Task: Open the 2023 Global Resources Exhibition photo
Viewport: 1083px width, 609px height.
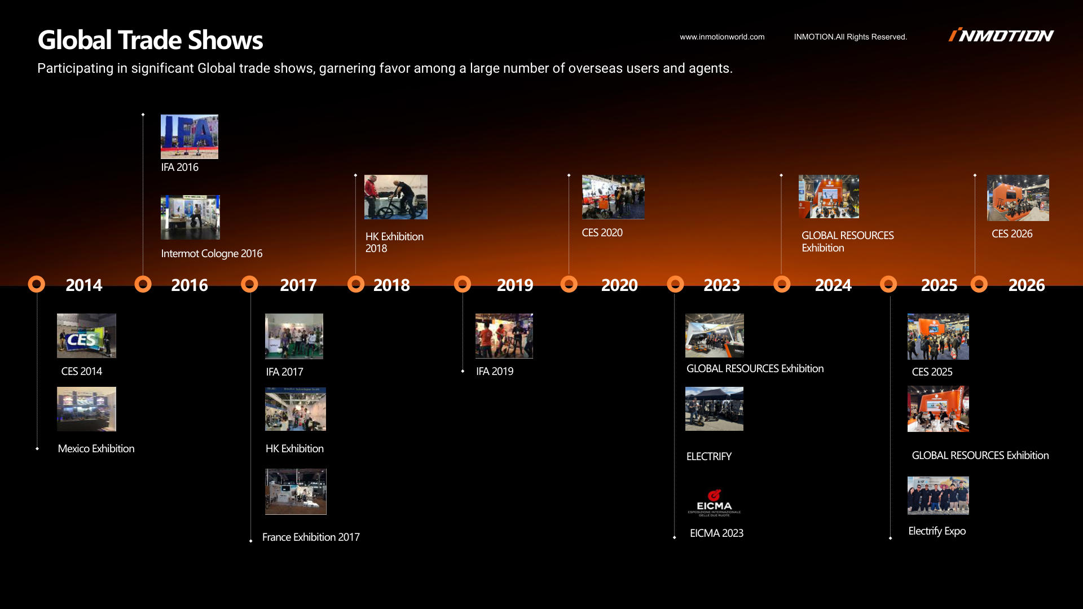Action: (715, 336)
